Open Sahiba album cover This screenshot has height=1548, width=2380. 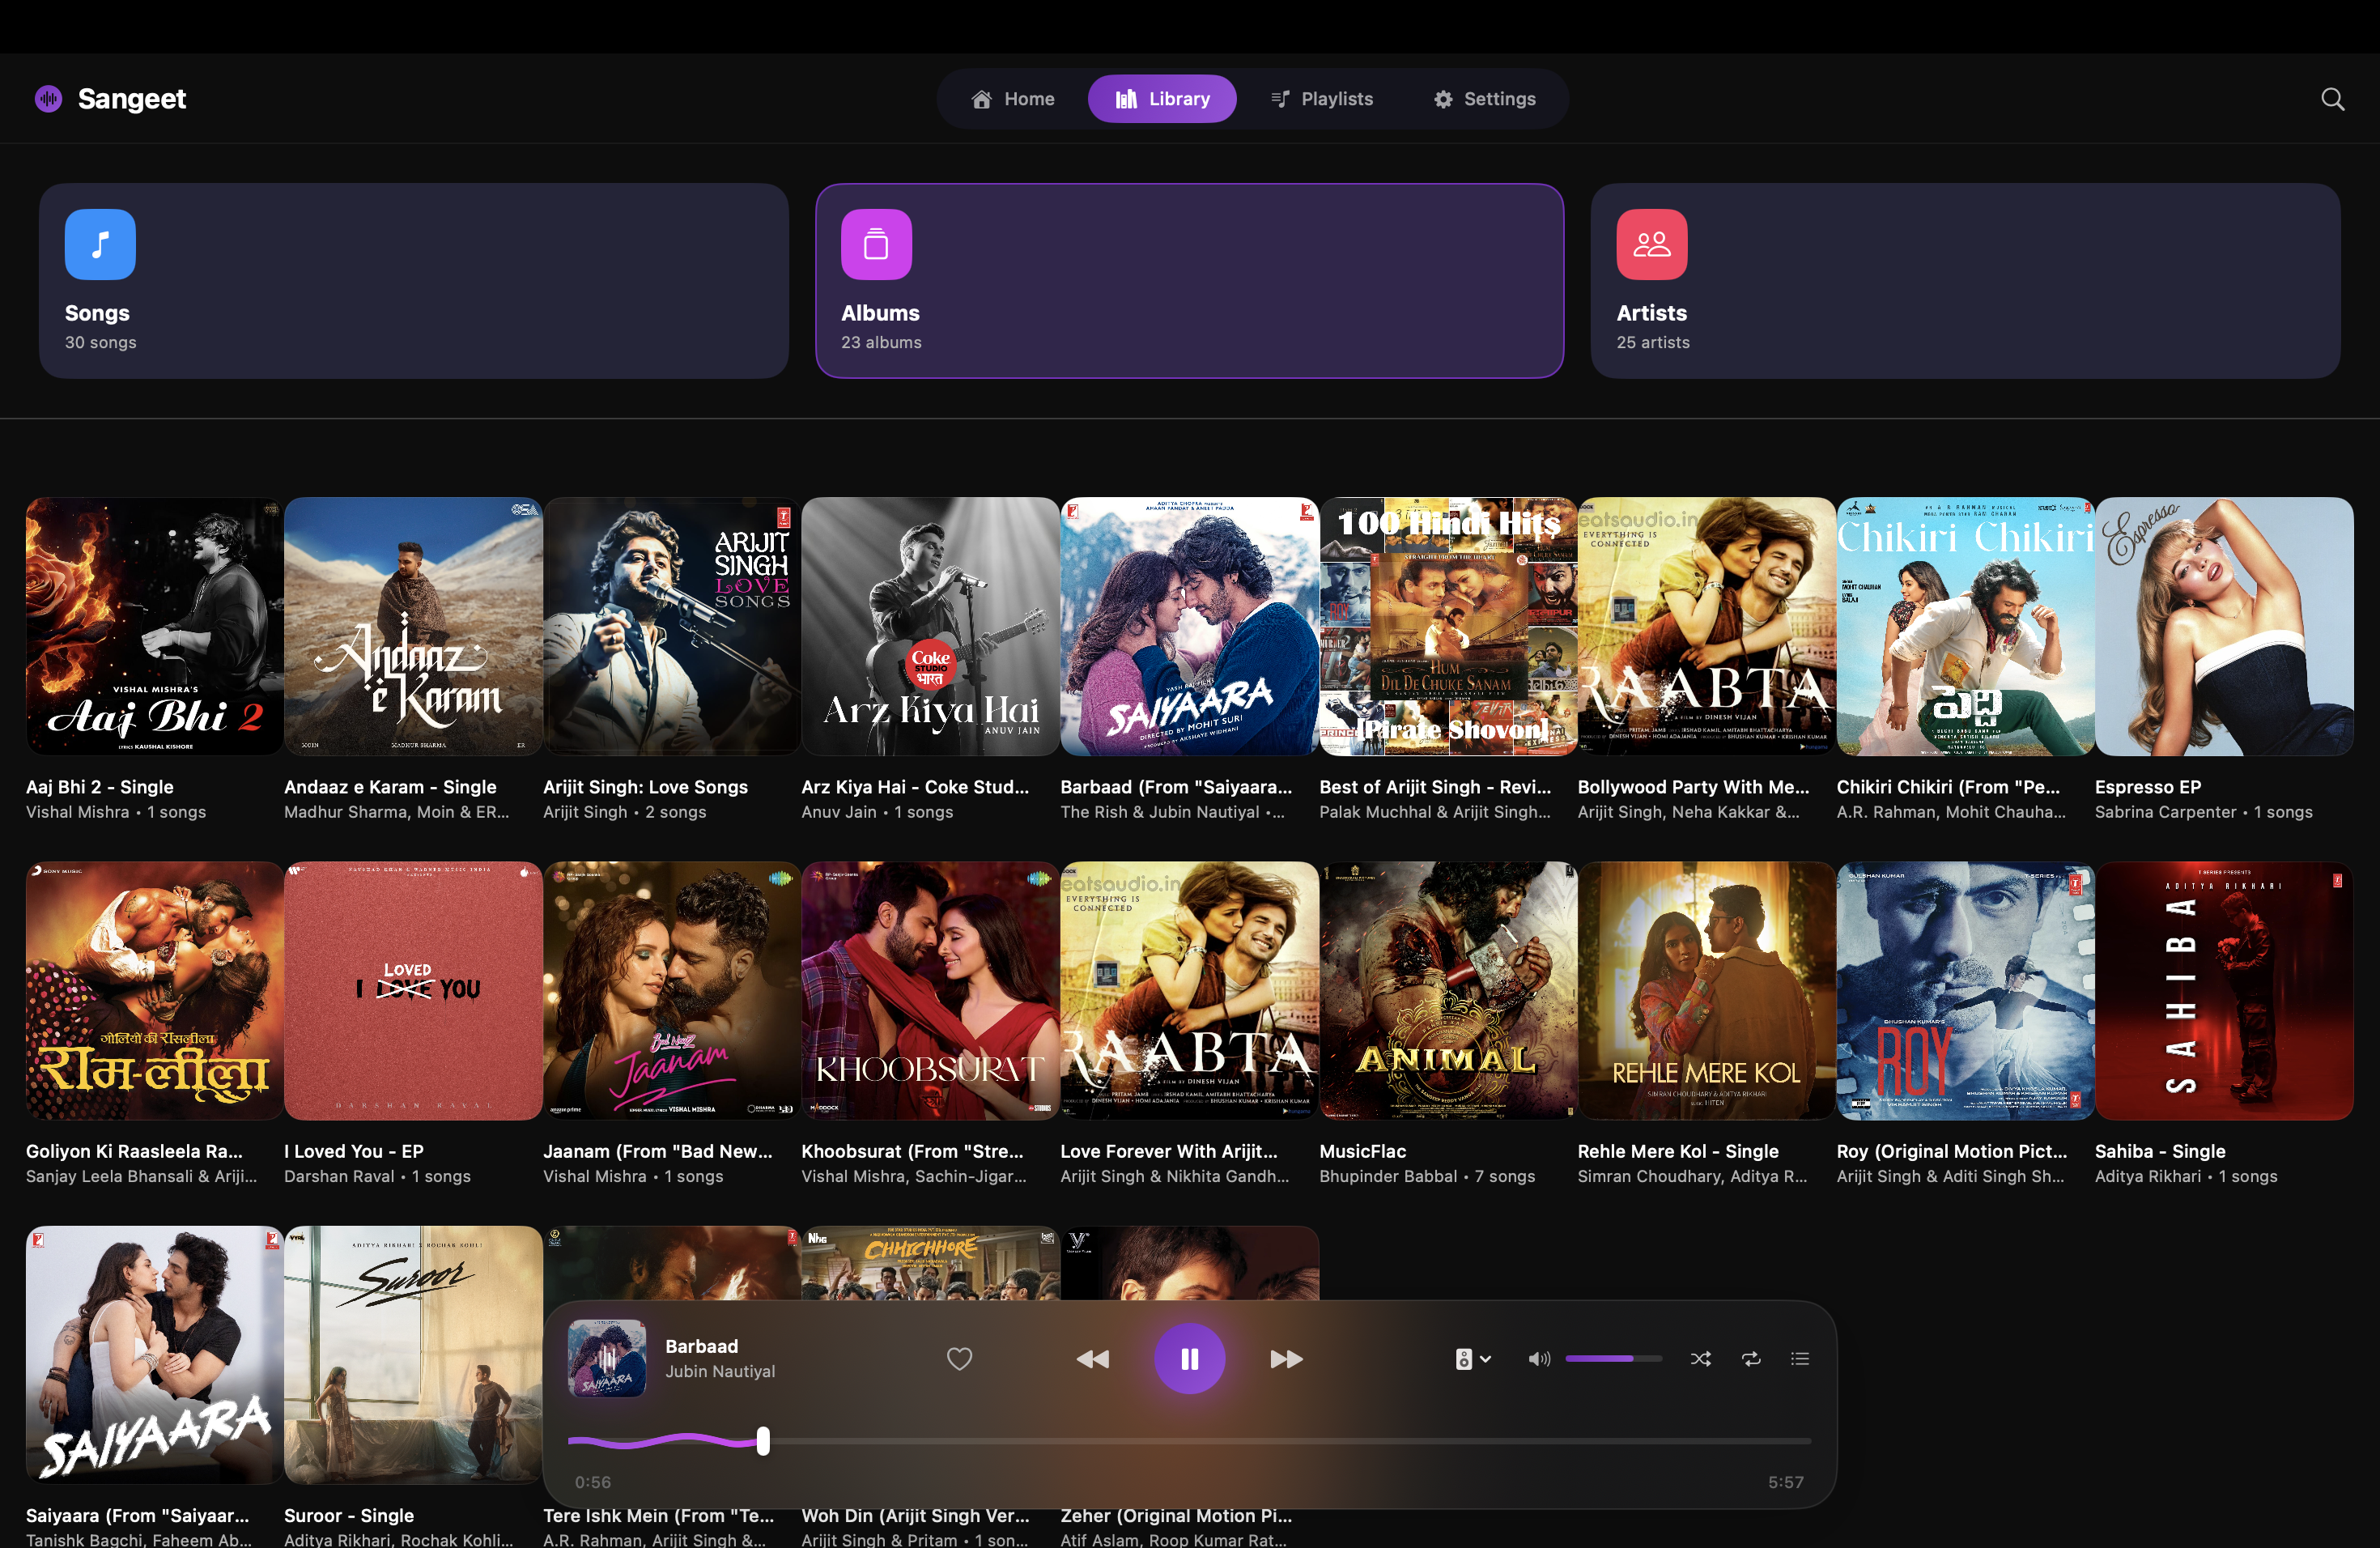point(2224,990)
